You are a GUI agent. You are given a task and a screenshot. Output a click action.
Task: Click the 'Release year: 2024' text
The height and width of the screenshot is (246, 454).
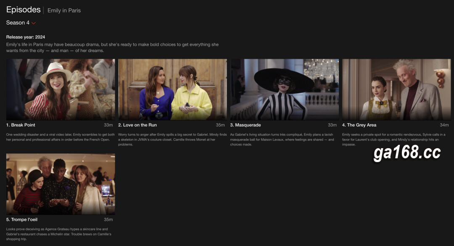[x=26, y=37]
